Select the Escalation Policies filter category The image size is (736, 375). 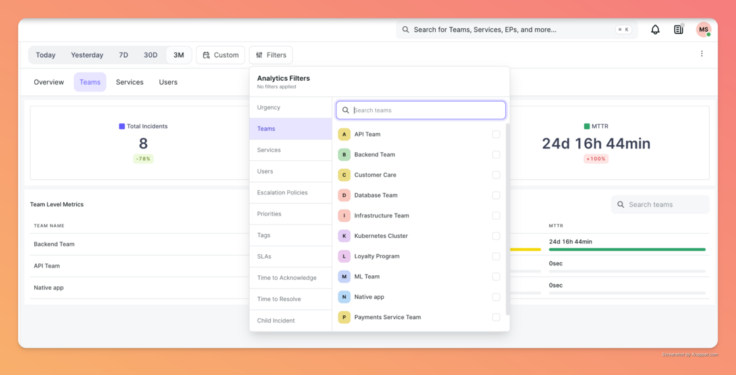[x=290, y=192]
